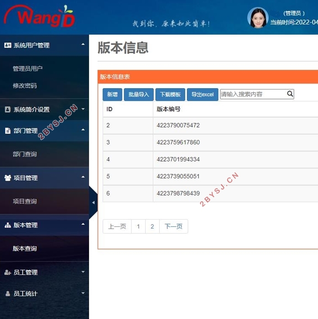318x319 pixels.
Task: Select the 员工统计 menu heading
Action: [26, 293]
